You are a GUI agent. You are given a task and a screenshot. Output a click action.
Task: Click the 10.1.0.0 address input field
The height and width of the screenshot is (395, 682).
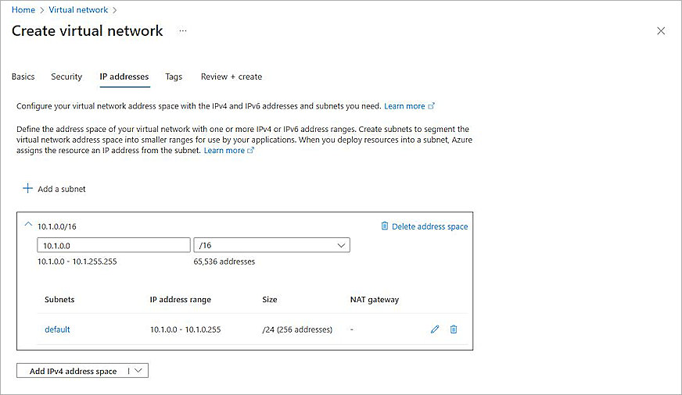[x=113, y=245]
